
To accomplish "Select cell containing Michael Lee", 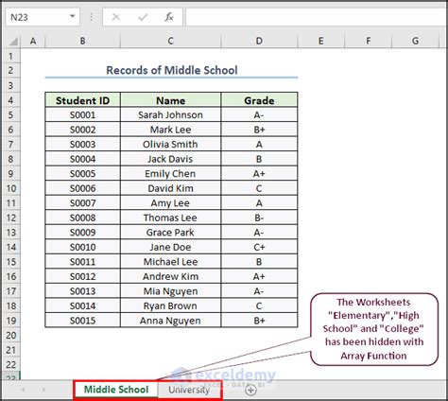I will click(x=170, y=262).
